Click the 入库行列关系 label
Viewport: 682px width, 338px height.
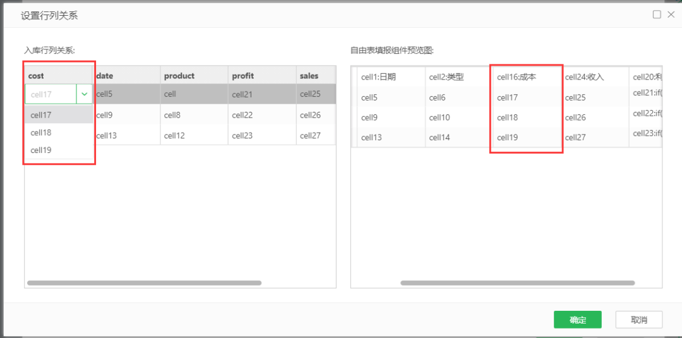click(50, 50)
